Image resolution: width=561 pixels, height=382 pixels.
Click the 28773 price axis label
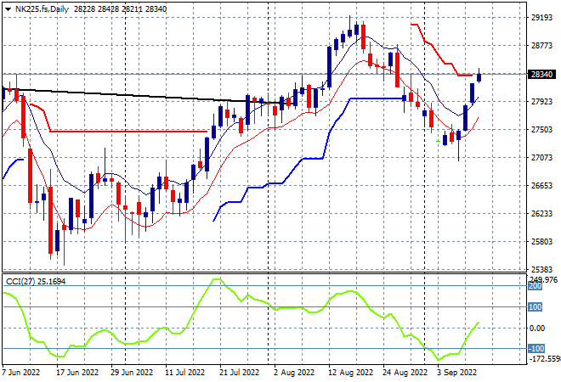(541, 45)
